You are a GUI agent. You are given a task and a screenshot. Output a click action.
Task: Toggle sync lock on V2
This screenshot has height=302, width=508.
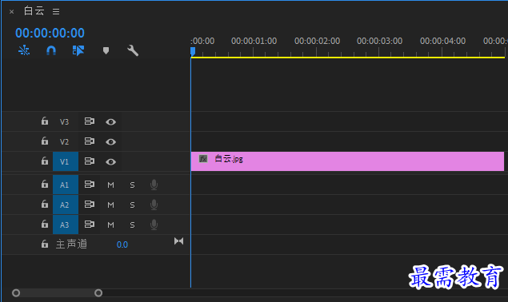[x=90, y=141]
